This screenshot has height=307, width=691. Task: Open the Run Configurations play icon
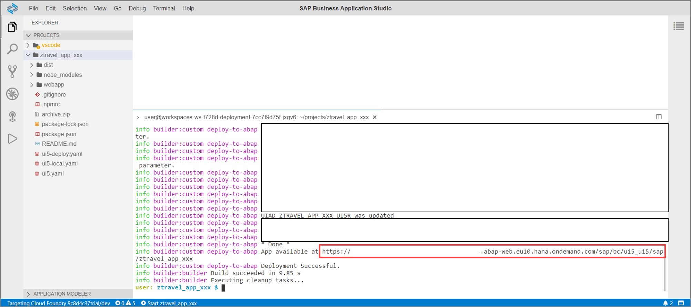click(12, 139)
